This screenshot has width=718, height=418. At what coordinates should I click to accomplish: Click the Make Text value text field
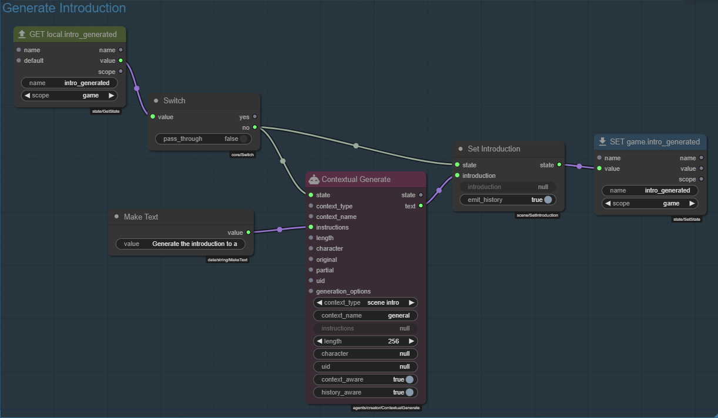coord(180,244)
